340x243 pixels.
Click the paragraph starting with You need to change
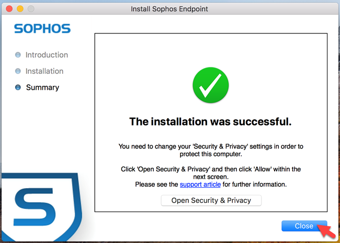[x=210, y=151]
